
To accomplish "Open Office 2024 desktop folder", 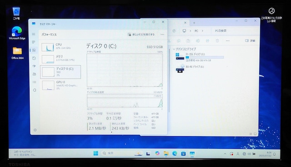I will coord(17,53).
